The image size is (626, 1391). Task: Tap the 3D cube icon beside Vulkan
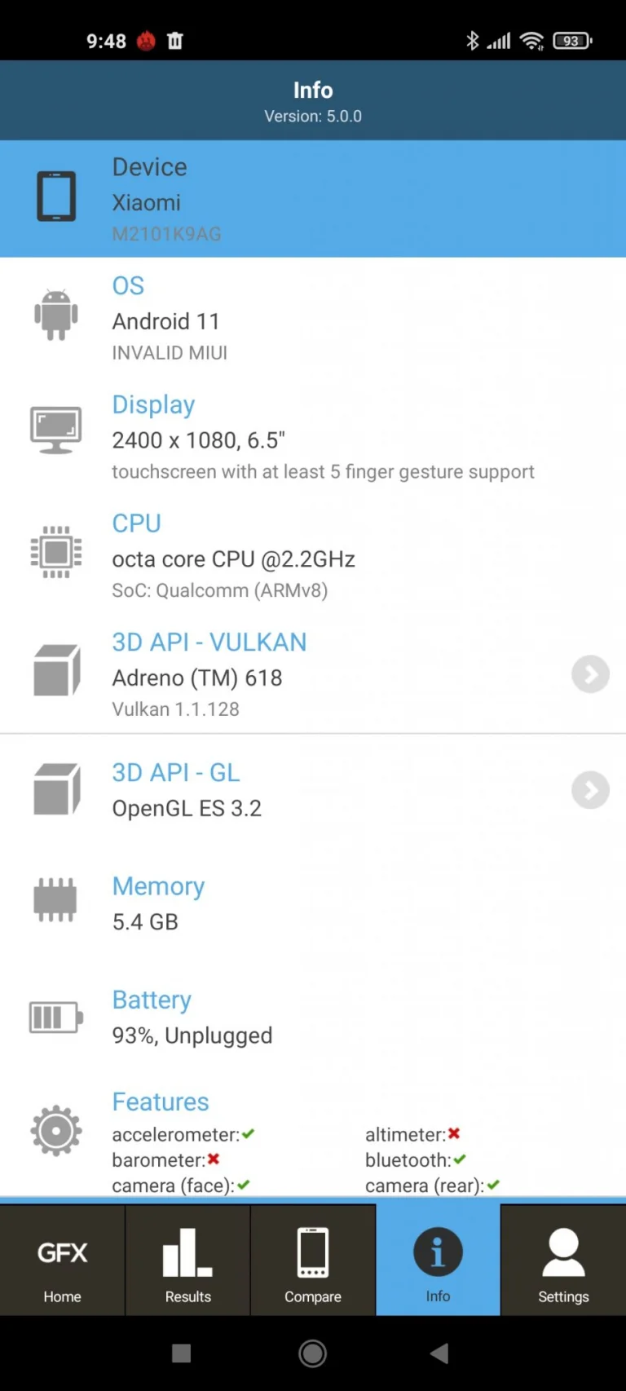pyautogui.click(x=57, y=670)
